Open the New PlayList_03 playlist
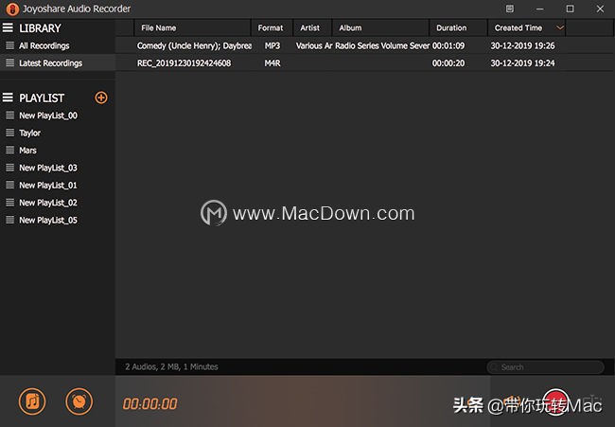The width and height of the screenshot is (615, 427). 48,168
